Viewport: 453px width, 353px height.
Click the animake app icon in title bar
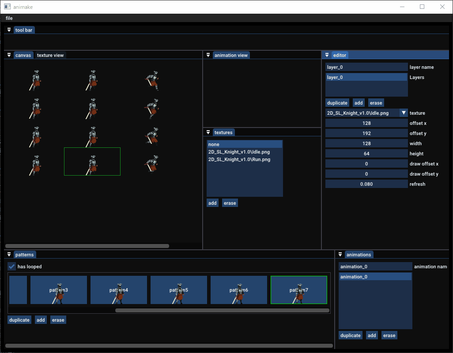pyautogui.click(x=7, y=7)
